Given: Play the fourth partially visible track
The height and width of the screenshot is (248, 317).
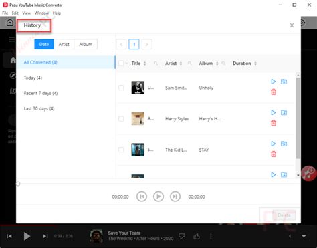Looking at the screenshot, I should 274,175.
